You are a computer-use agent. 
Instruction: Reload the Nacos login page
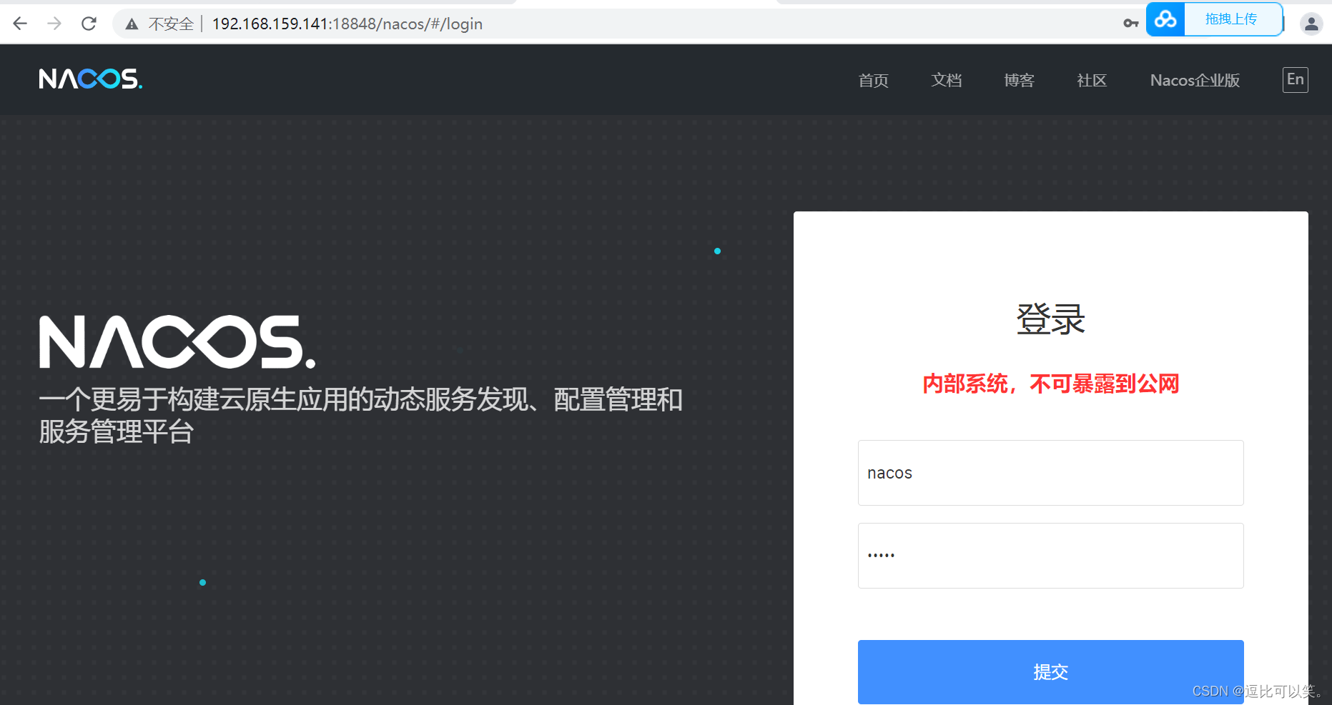click(89, 24)
